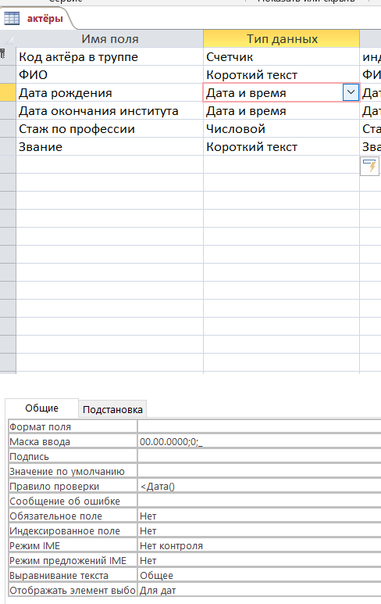
Task: Click row selector for Дата рождения
Action: click(8, 93)
